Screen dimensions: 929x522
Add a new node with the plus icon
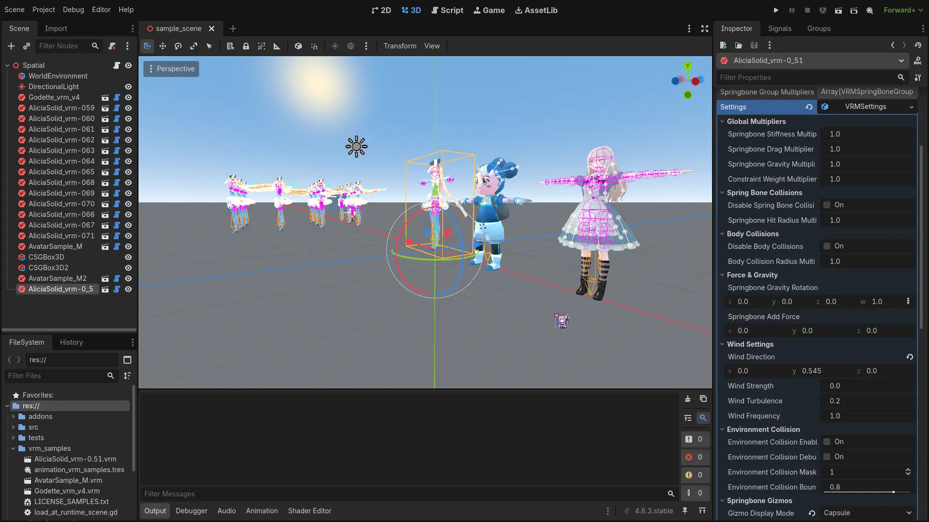(x=11, y=46)
